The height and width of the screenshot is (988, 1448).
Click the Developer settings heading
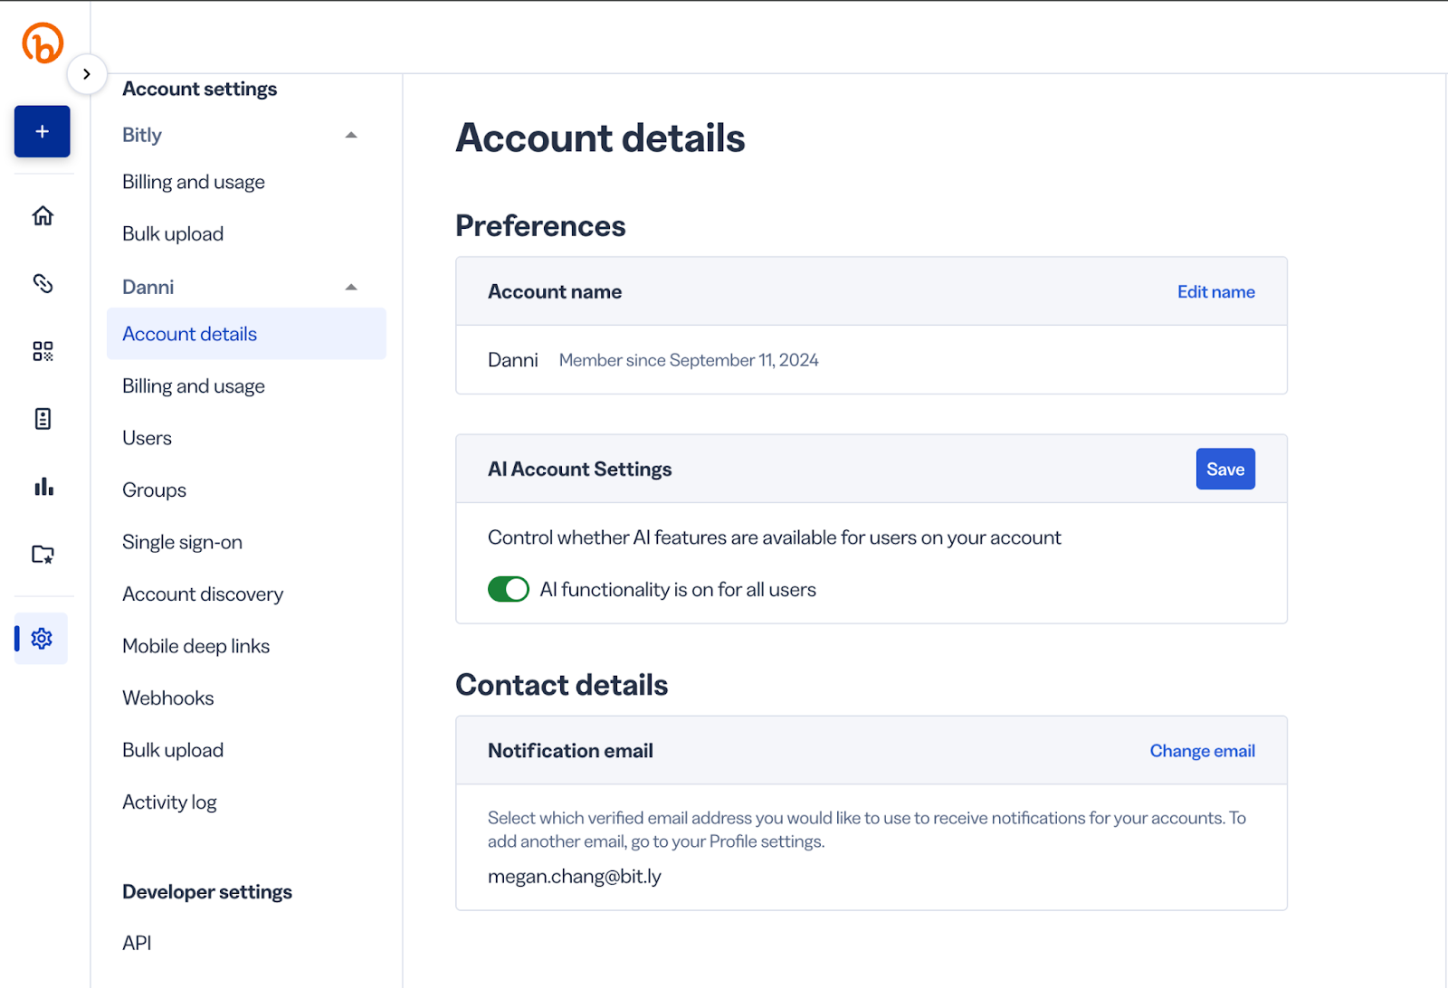tap(207, 892)
